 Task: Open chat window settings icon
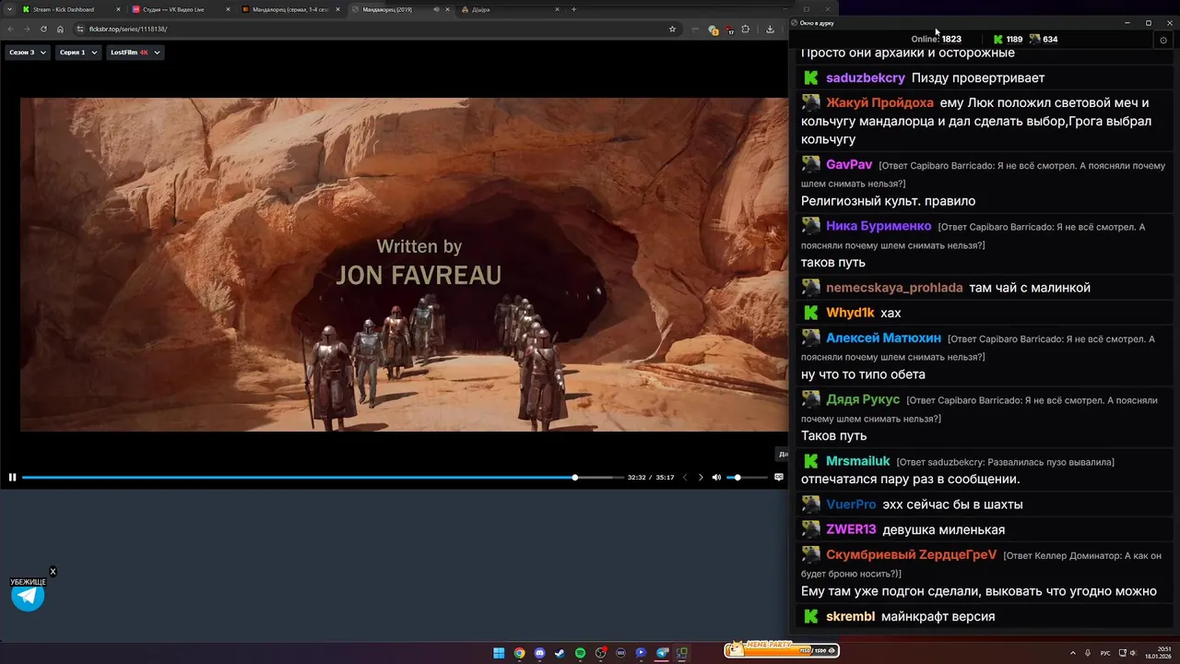pyautogui.click(x=1163, y=40)
